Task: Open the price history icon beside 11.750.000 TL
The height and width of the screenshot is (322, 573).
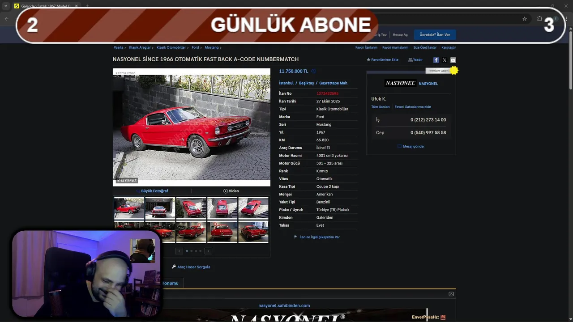Action: [x=313, y=71]
